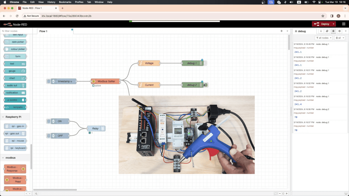Add a new flow with the plus button
The width and height of the screenshot is (349, 196).
[281, 30]
